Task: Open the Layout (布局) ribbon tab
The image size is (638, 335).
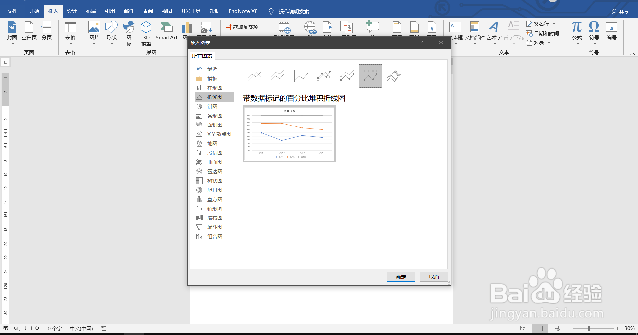Action: point(91,11)
